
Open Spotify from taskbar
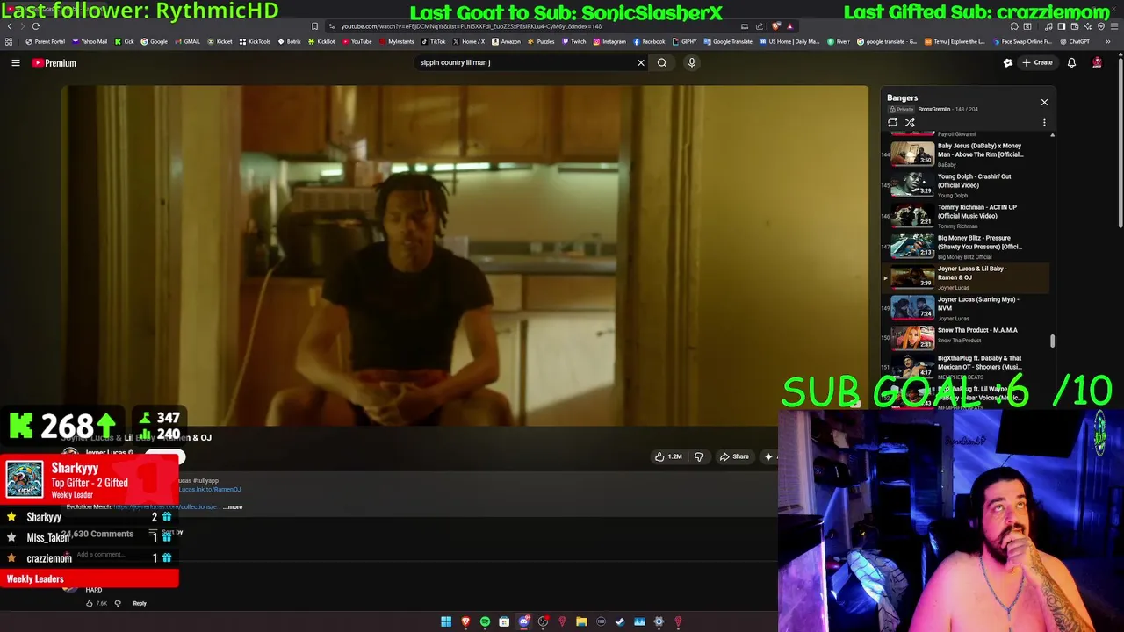[x=485, y=621]
